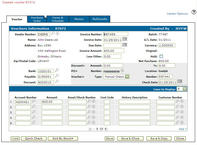
Task: Click the Save & Close button
Action: 130,139
